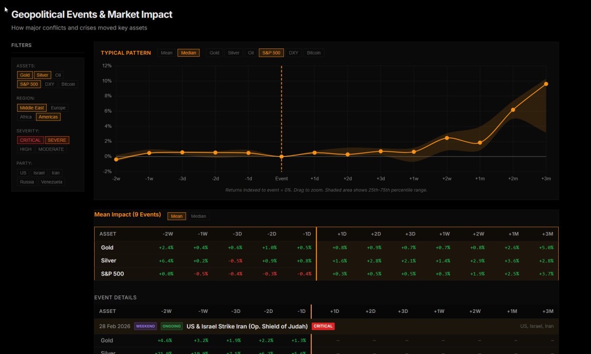Disable the CRITICAL severity filter
591x354 pixels.
click(x=30, y=140)
